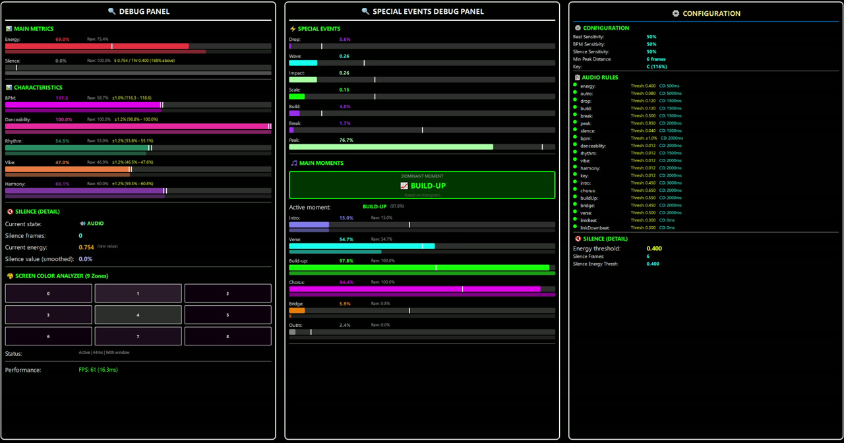Select color analyzer zone 7
Viewport: 844px width, 443px height.
(138, 336)
